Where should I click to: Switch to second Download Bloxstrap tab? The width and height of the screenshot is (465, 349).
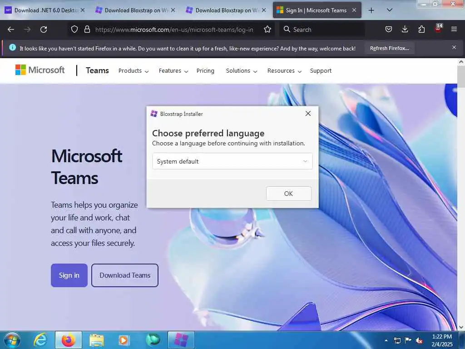coord(226,10)
